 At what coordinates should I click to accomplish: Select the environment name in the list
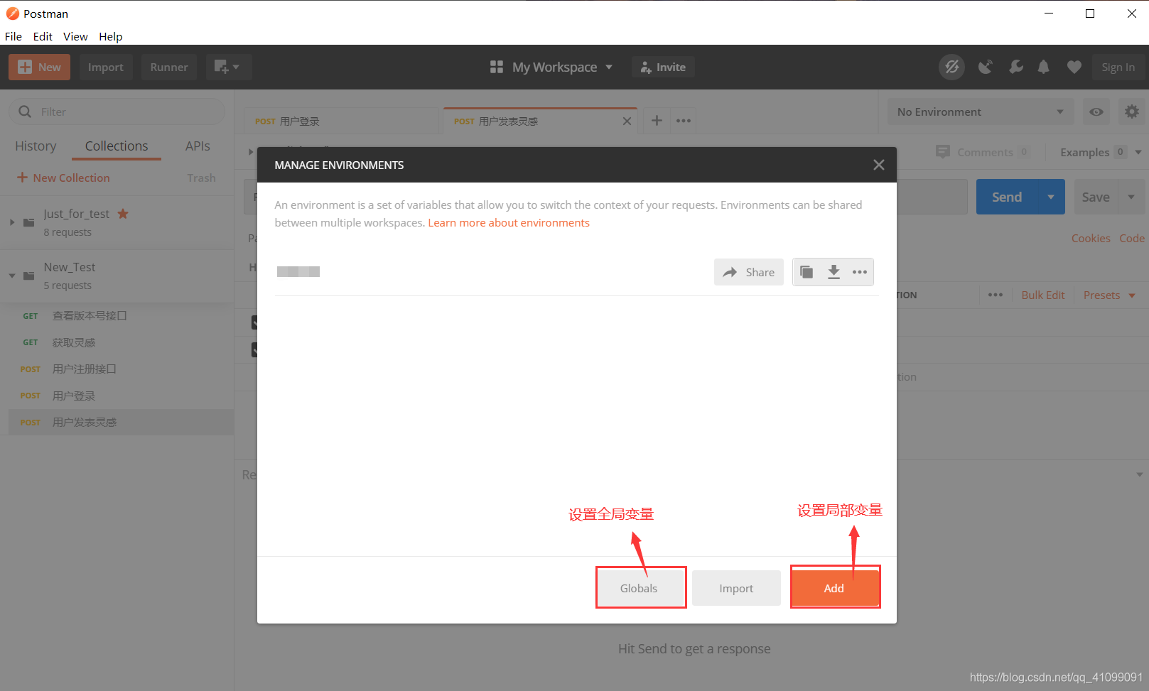pos(298,271)
